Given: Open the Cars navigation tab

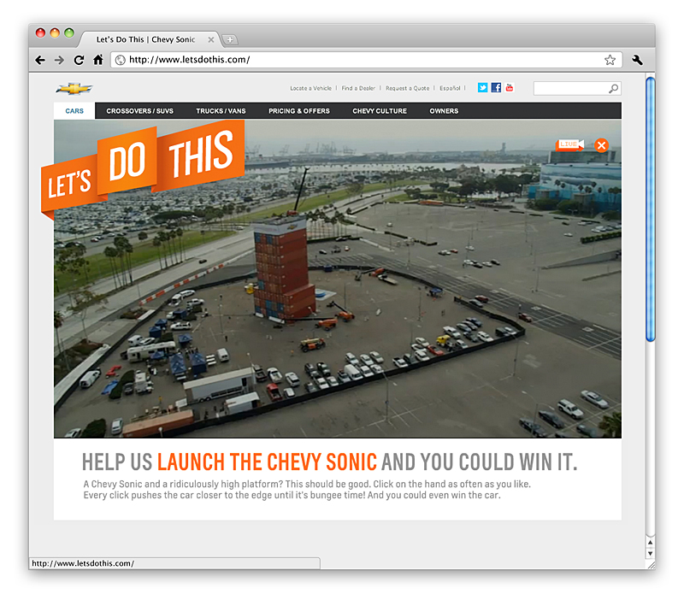Looking at the screenshot, I should coord(74,111).
